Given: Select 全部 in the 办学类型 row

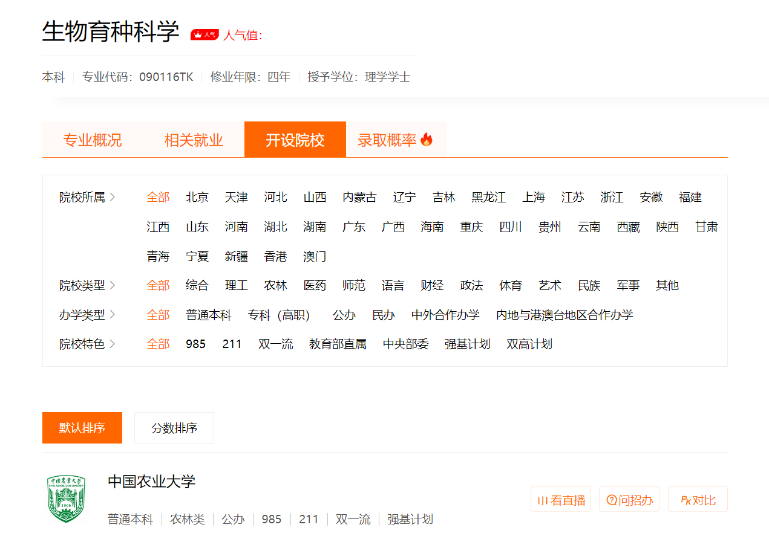Looking at the screenshot, I should tap(158, 315).
